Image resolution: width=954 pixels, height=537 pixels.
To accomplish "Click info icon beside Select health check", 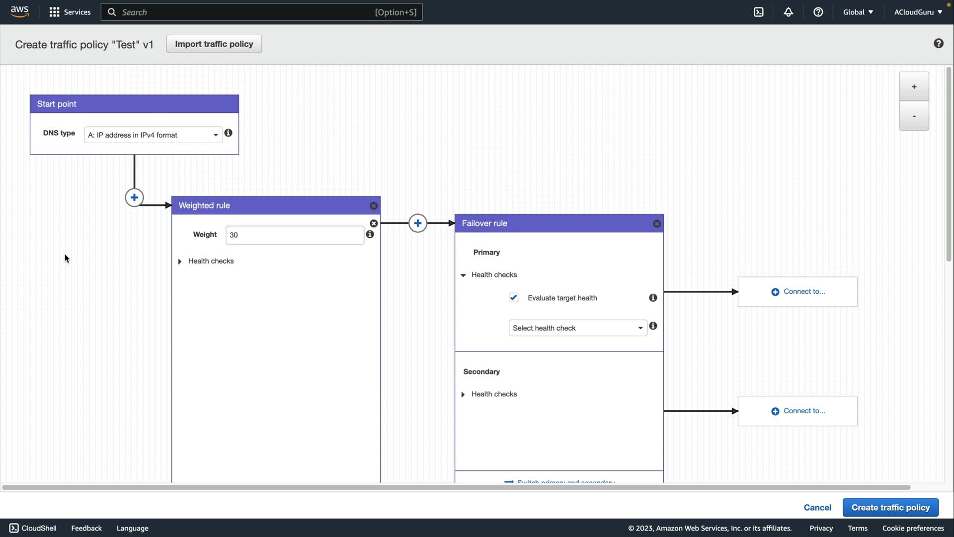I will click(653, 326).
